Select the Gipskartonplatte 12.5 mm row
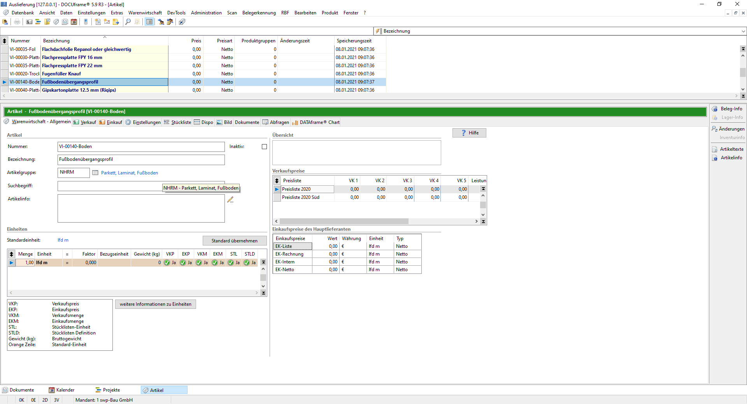Image resolution: width=747 pixels, height=404 pixels. click(x=193, y=90)
